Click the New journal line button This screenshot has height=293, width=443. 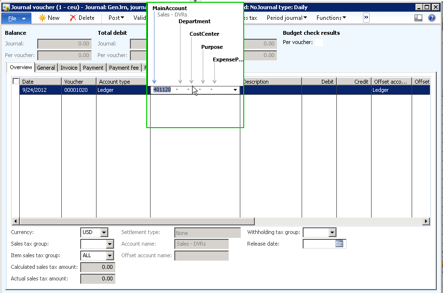click(49, 18)
